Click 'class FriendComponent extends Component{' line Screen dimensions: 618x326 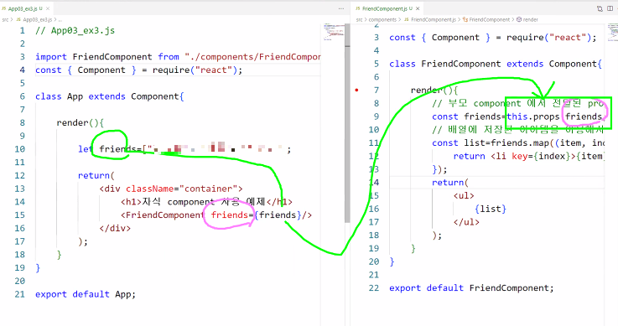pos(496,64)
